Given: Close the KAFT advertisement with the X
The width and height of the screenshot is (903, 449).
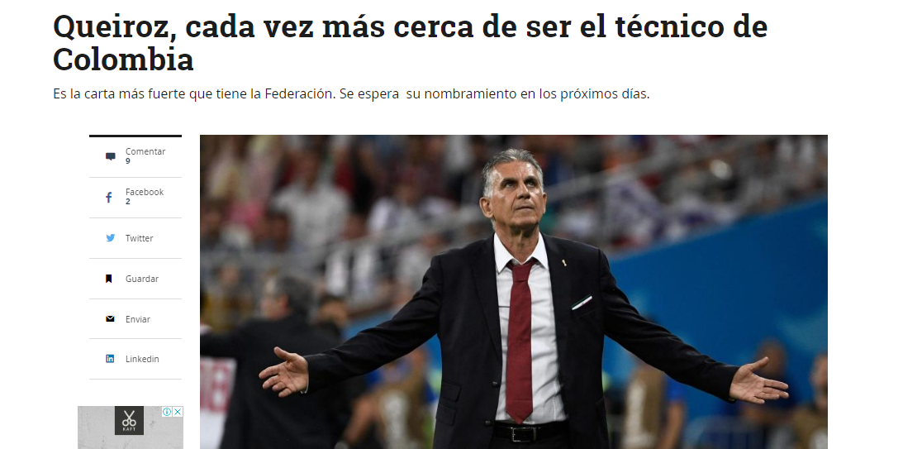Looking at the screenshot, I should [178, 412].
